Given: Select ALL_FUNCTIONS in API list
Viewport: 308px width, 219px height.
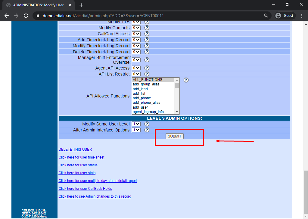Looking at the screenshot, I should (x=153, y=80).
